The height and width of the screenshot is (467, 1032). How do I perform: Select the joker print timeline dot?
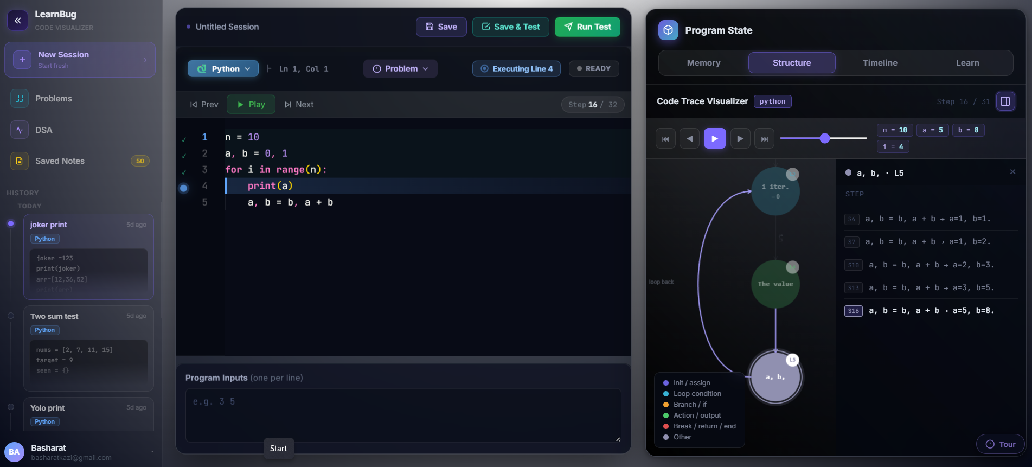tap(11, 223)
